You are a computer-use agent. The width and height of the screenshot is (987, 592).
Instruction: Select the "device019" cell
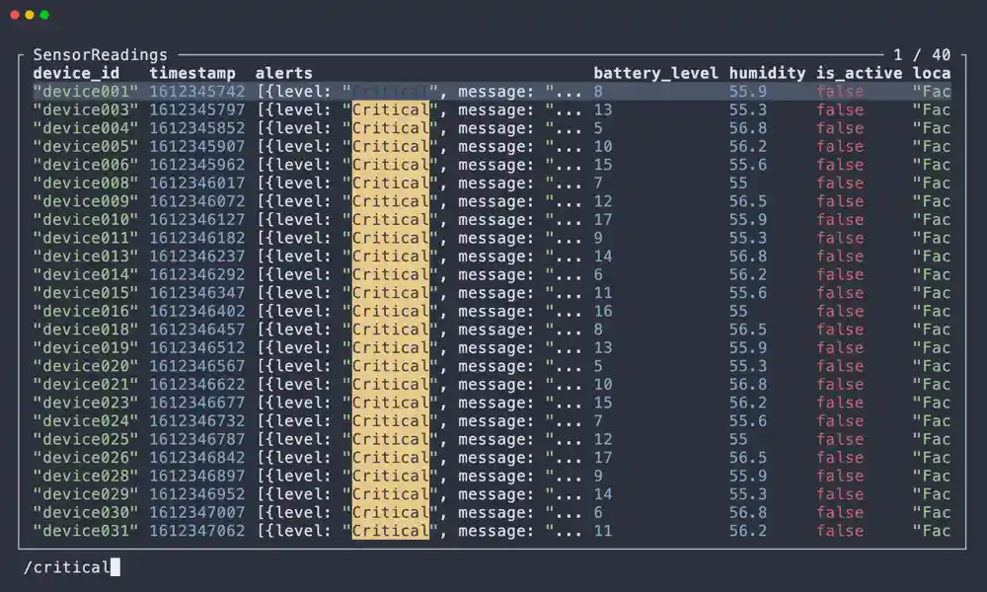(x=86, y=347)
